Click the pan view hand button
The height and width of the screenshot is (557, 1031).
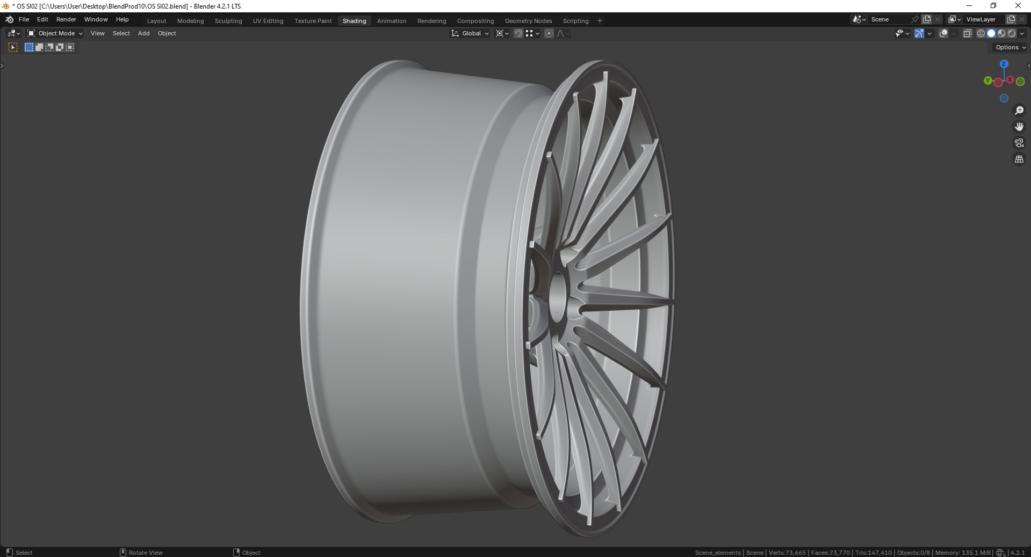(x=1019, y=127)
